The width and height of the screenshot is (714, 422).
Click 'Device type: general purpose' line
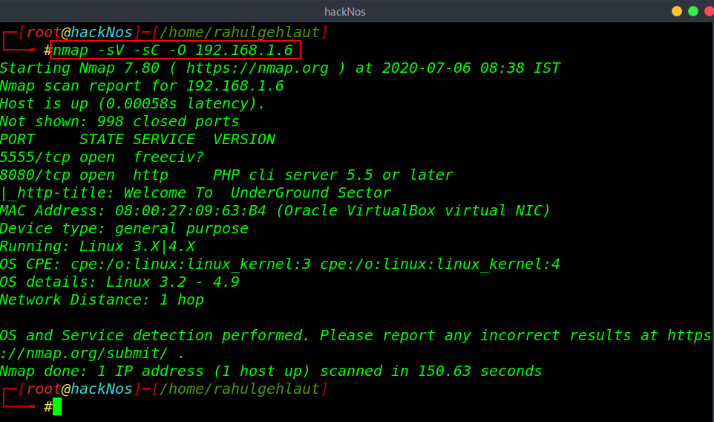tap(124, 228)
